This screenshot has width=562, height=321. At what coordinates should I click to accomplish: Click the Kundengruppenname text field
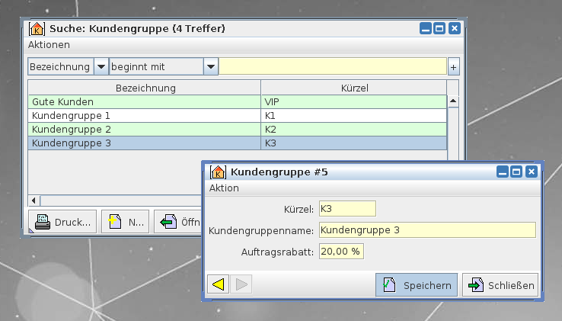pyautogui.click(x=426, y=230)
